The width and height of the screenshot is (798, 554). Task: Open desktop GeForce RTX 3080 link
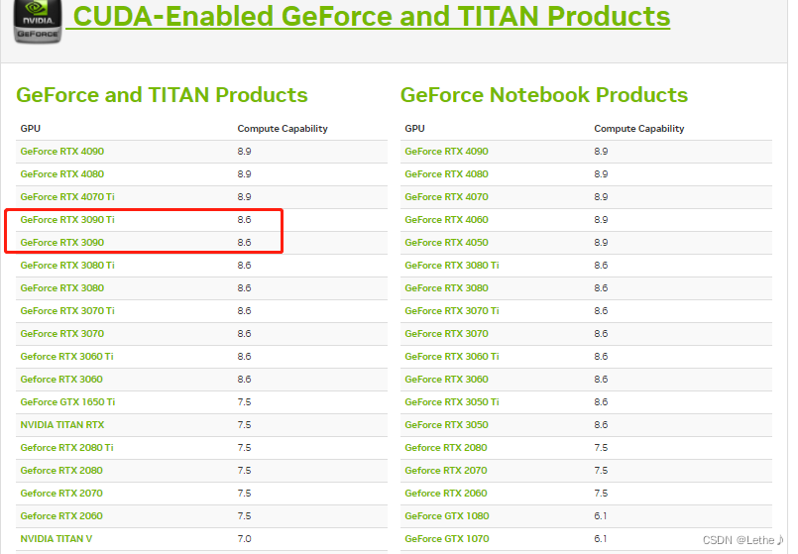click(62, 288)
